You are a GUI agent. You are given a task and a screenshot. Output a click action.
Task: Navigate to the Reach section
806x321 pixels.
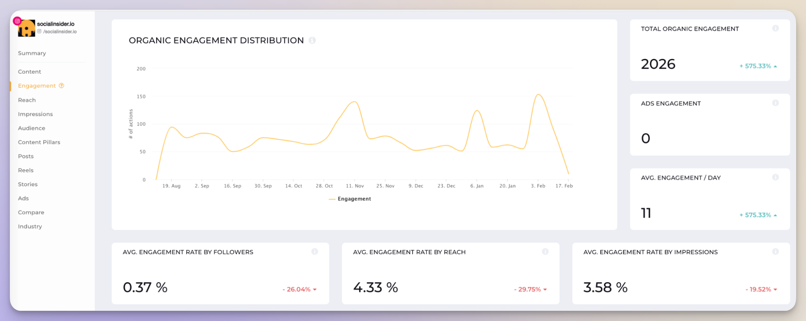(27, 100)
